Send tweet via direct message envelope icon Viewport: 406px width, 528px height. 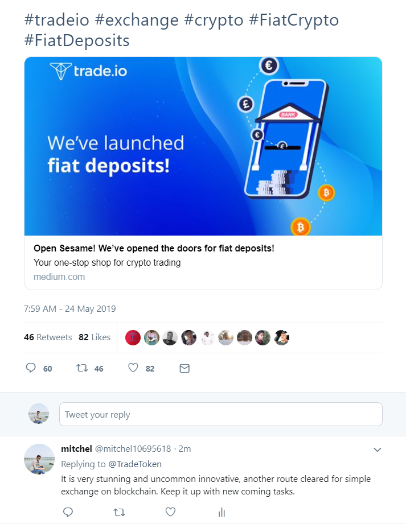coord(184,368)
